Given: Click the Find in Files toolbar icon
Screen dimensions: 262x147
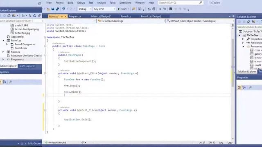Looking at the screenshot, I should 133,9.
